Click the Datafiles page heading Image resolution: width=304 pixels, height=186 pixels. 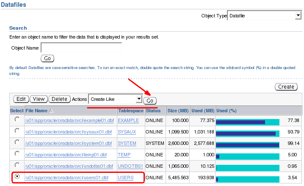point(14,5)
